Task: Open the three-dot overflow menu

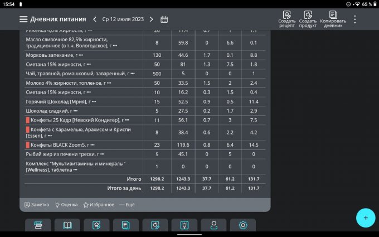Action: tap(355, 19)
